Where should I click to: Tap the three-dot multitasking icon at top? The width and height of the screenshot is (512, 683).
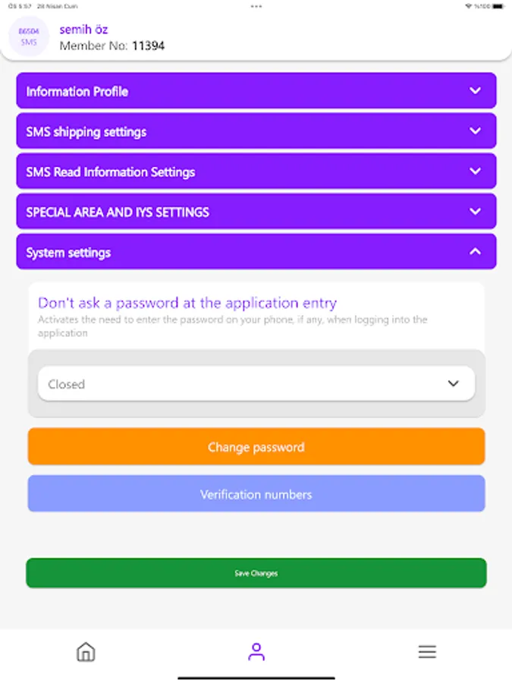256,6
